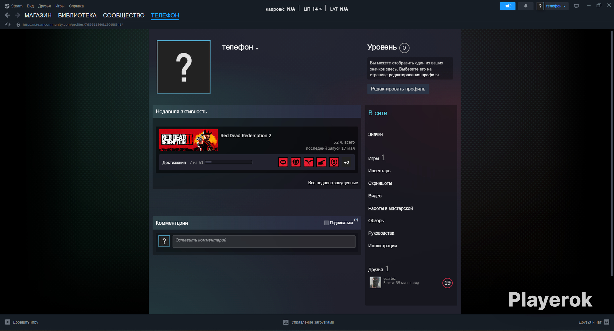This screenshot has width=614, height=331.
Task: Open the Управление загрузками label
Action: 313,322
